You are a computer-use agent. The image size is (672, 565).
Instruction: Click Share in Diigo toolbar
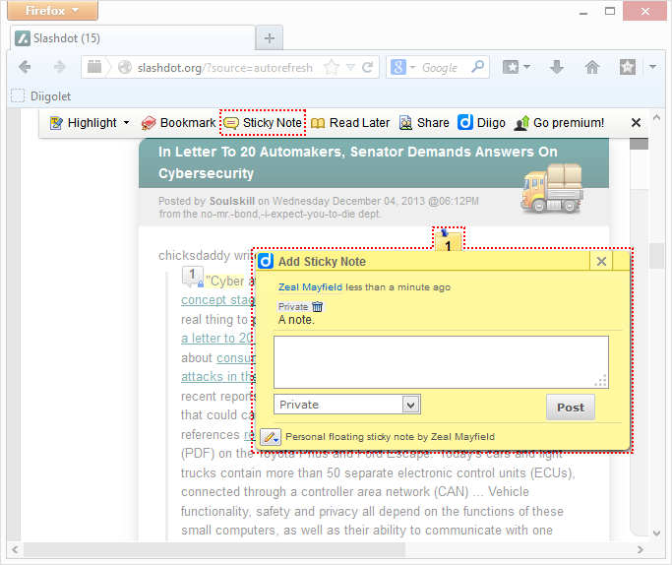click(424, 123)
